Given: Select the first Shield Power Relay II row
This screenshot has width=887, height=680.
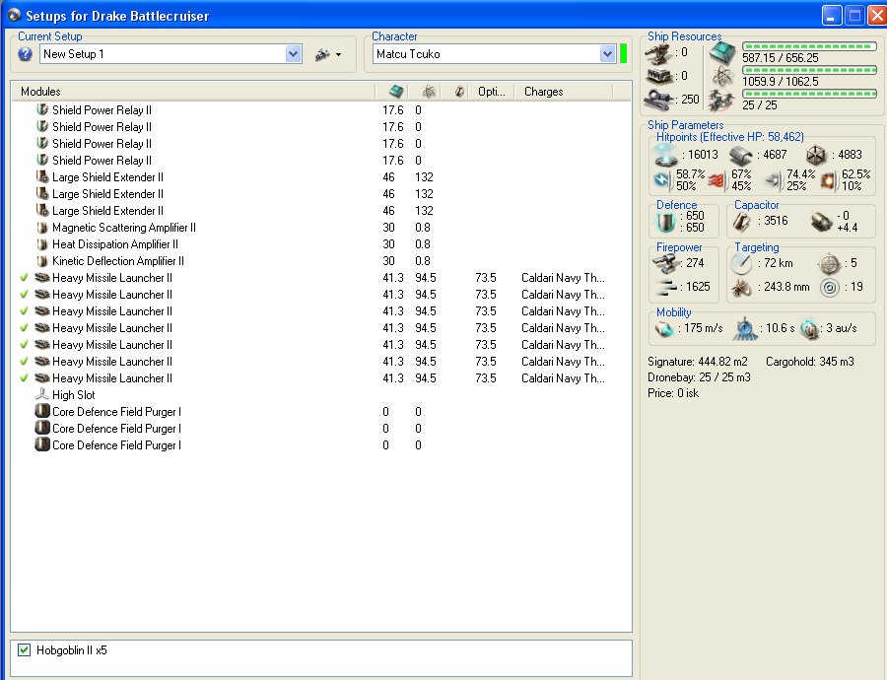Looking at the screenshot, I should 320,109.
